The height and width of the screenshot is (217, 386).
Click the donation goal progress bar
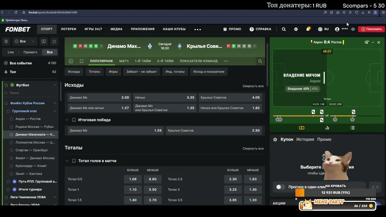[336, 193]
